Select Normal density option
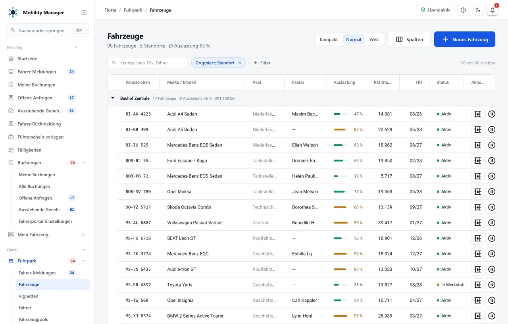 [354, 40]
